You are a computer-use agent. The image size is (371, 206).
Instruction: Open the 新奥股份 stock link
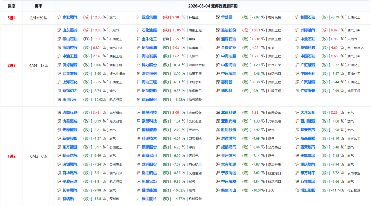pyautogui.click(x=70, y=138)
